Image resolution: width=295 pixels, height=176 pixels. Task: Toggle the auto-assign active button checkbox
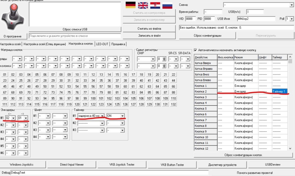[x=195, y=50]
